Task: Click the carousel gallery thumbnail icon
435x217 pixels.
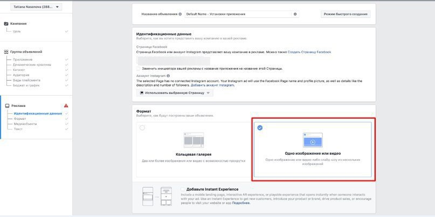Action: point(194,140)
